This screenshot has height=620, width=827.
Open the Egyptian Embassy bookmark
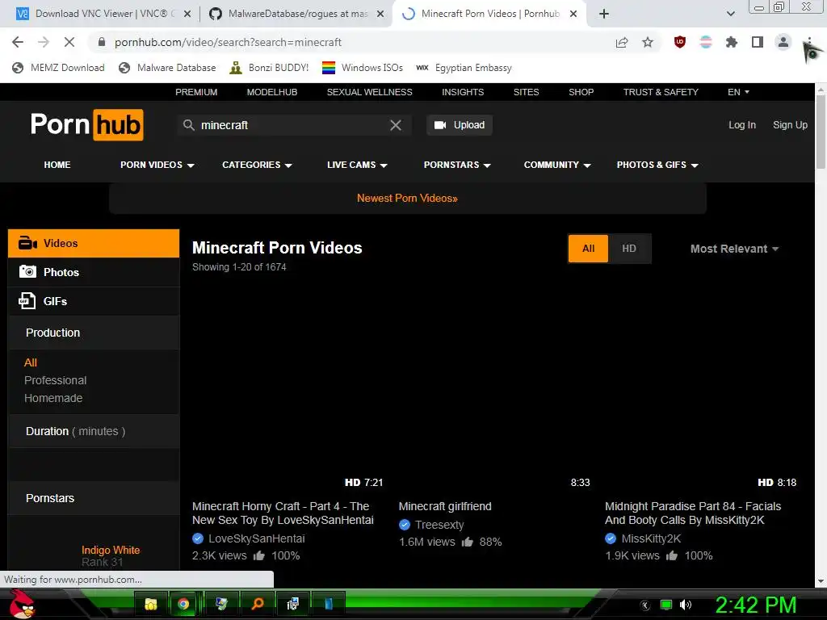pyautogui.click(x=464, y=68)
